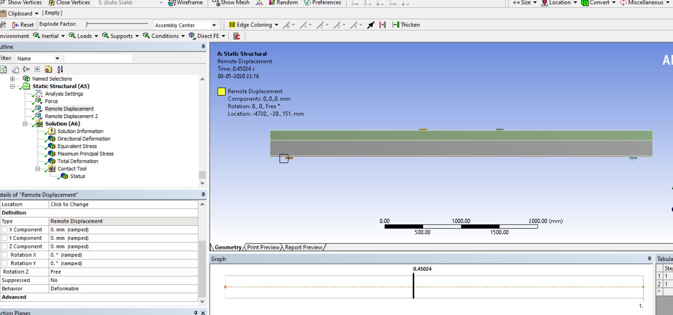Select the Maximum Principal Stress result

(86, 154)
